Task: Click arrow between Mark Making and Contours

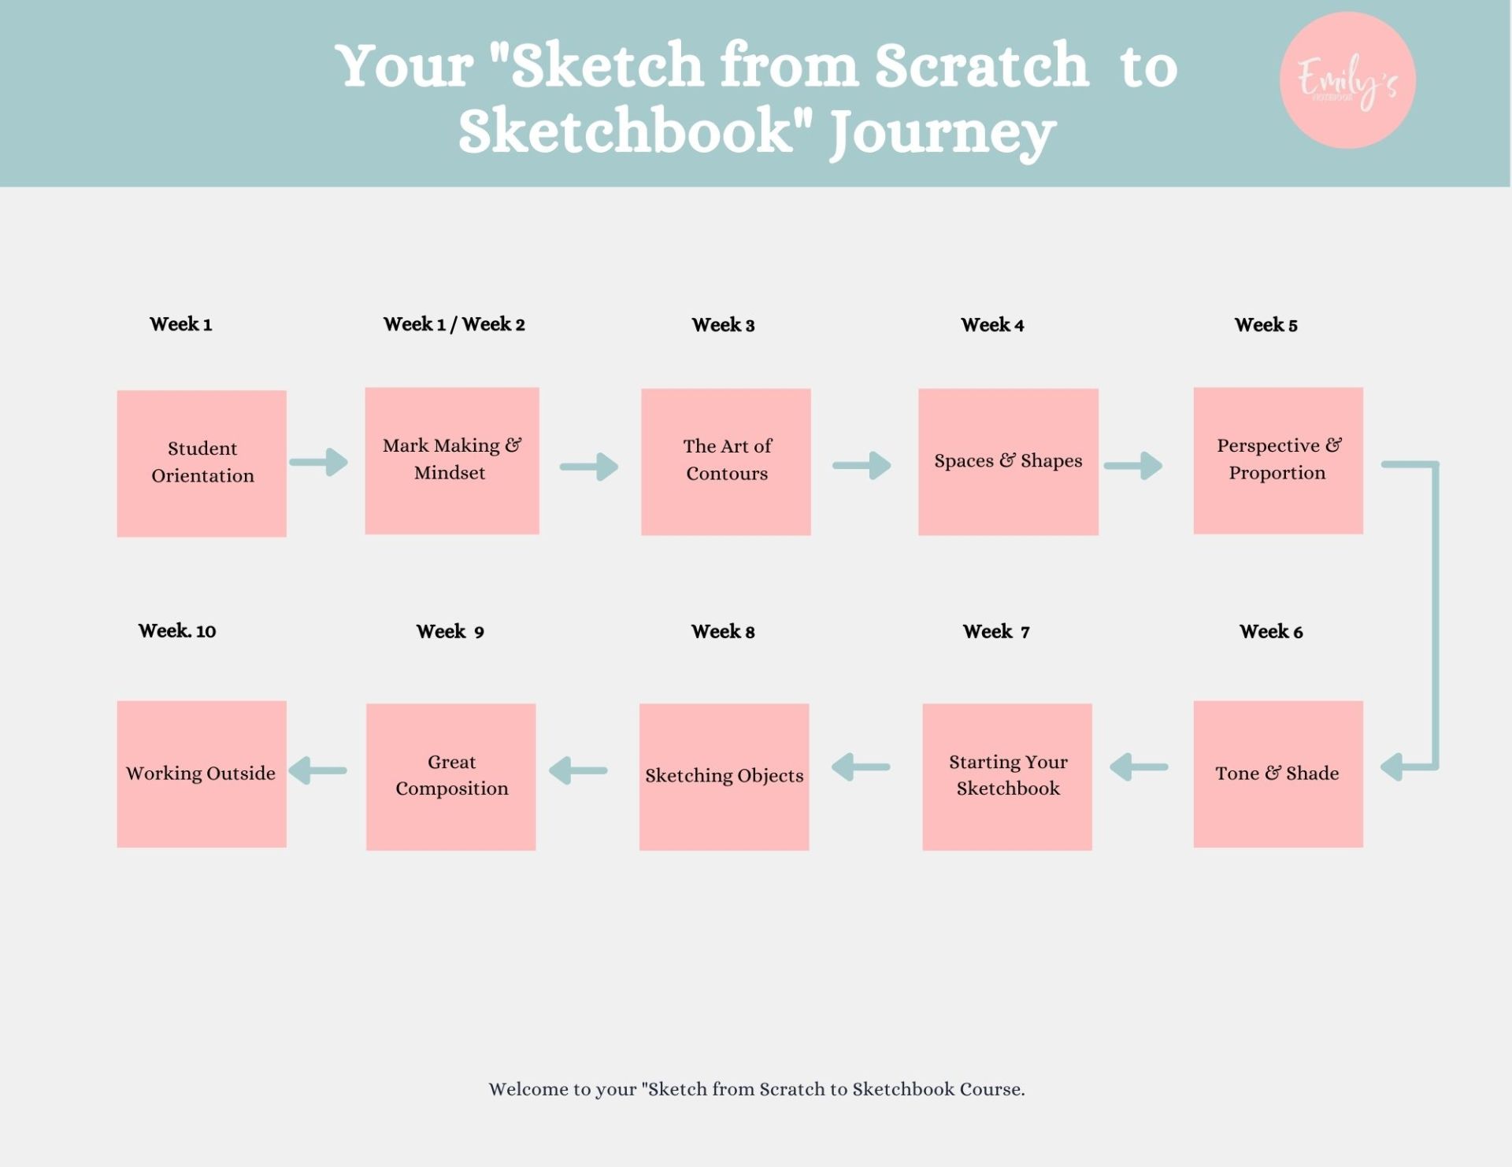Action: click(589, 467)
